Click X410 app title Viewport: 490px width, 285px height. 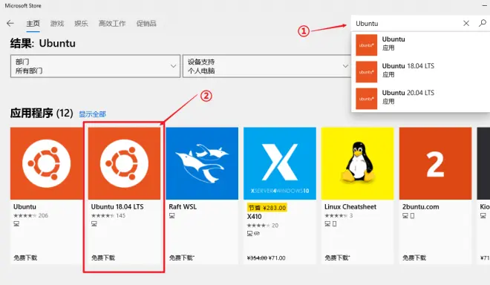click(x=254, y=217)
